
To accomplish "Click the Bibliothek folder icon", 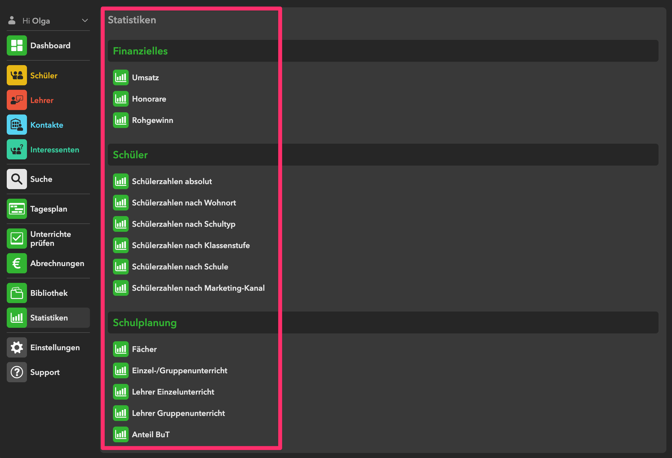I will tap(17, 293).
